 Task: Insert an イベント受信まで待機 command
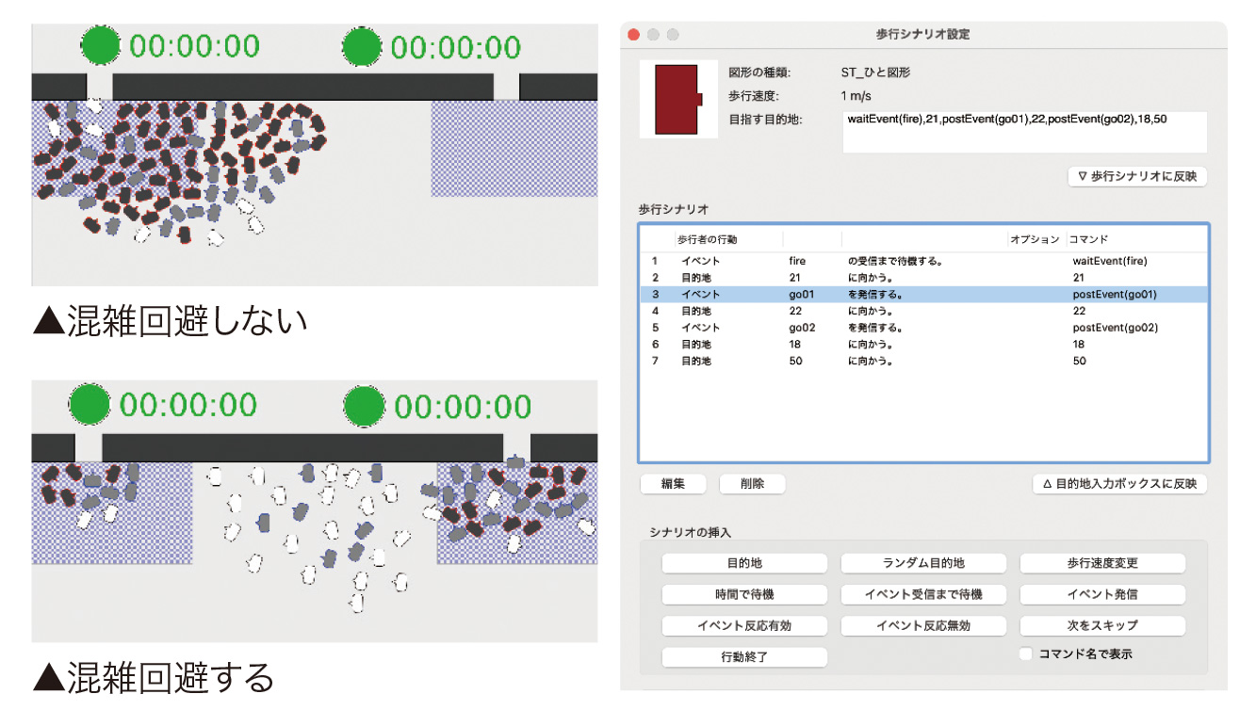point(923,594)
